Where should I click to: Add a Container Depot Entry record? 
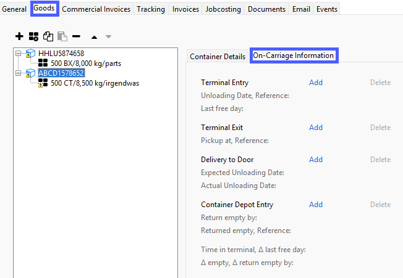click(315, 205)
